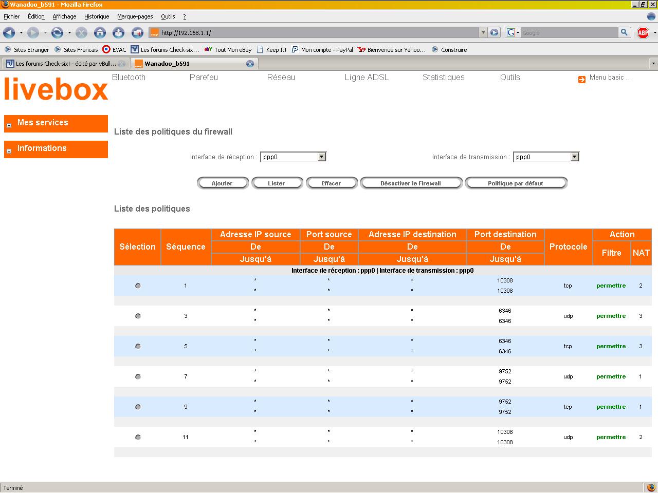This screenshot has width=658, height=493.
Task: Open the Interface de transmission dropdown
Action: click(546, 157)
